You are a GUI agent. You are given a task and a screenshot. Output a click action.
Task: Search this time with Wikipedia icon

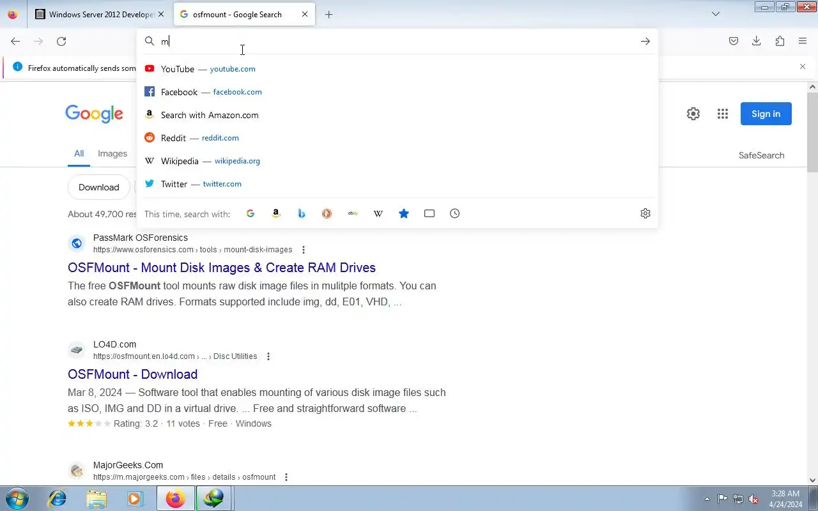[378, 213]
